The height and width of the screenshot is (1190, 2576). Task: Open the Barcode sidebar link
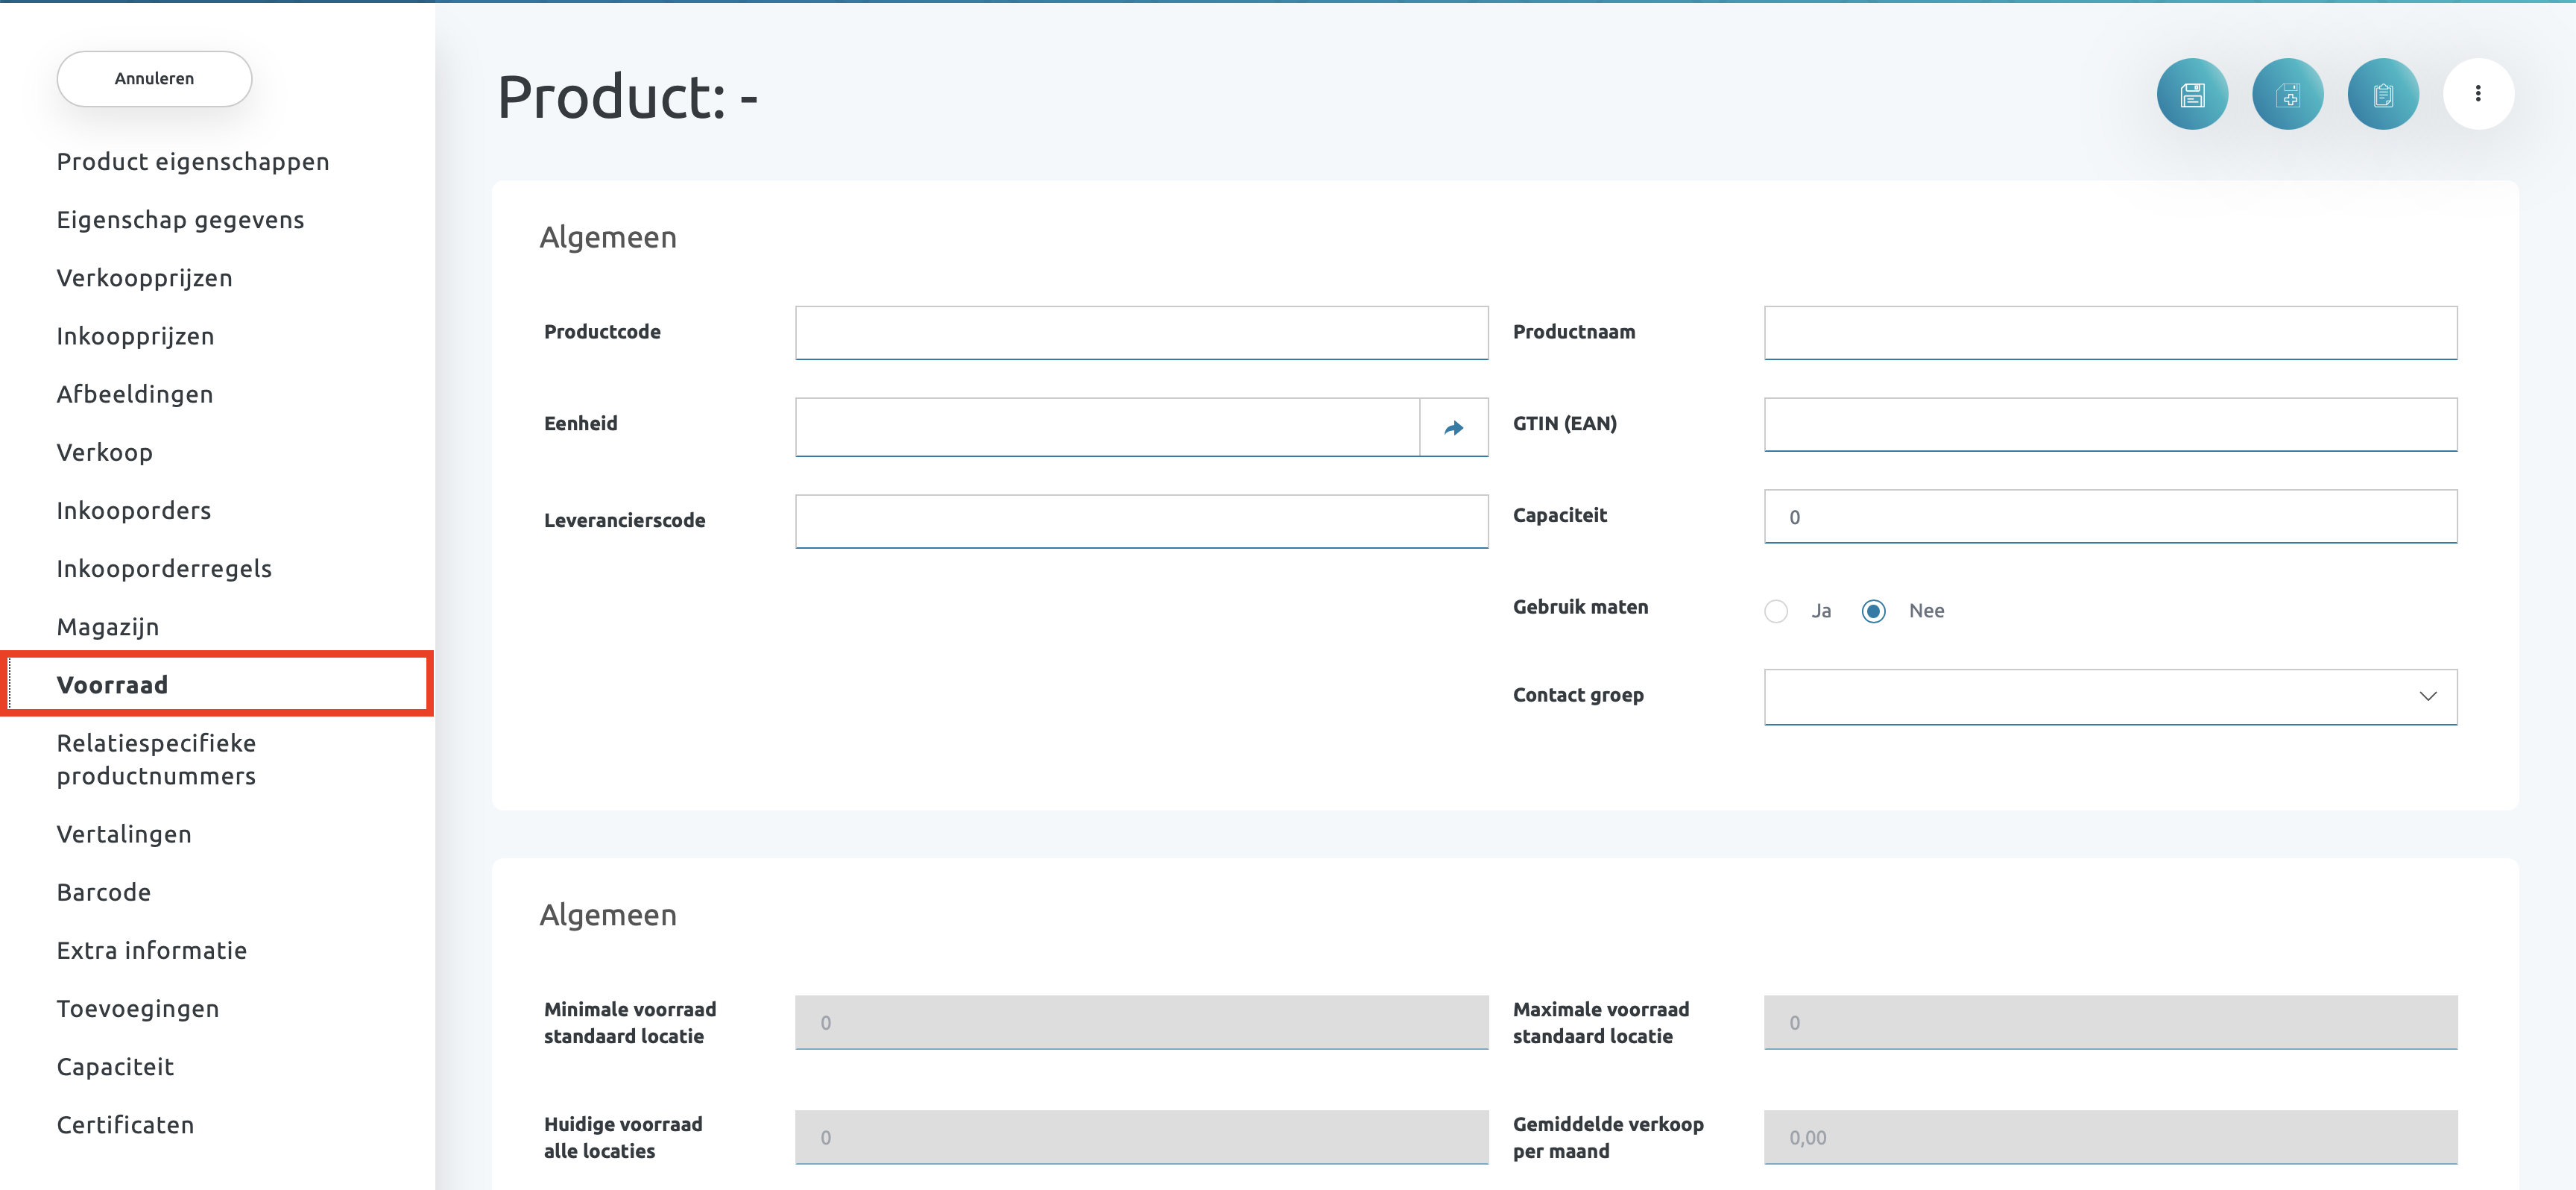tap(104, 892)
